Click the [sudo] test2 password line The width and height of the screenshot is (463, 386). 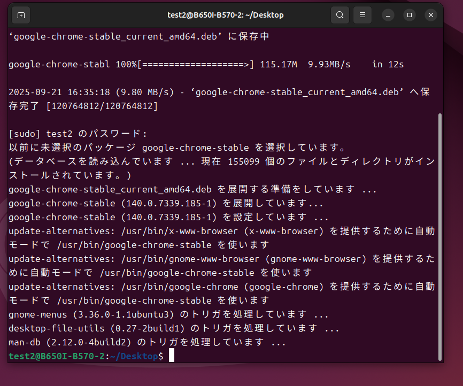[78, 134]
